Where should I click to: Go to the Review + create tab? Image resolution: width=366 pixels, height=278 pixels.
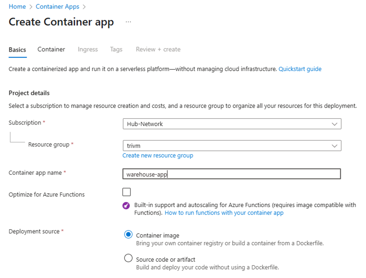tap(158, 50)
